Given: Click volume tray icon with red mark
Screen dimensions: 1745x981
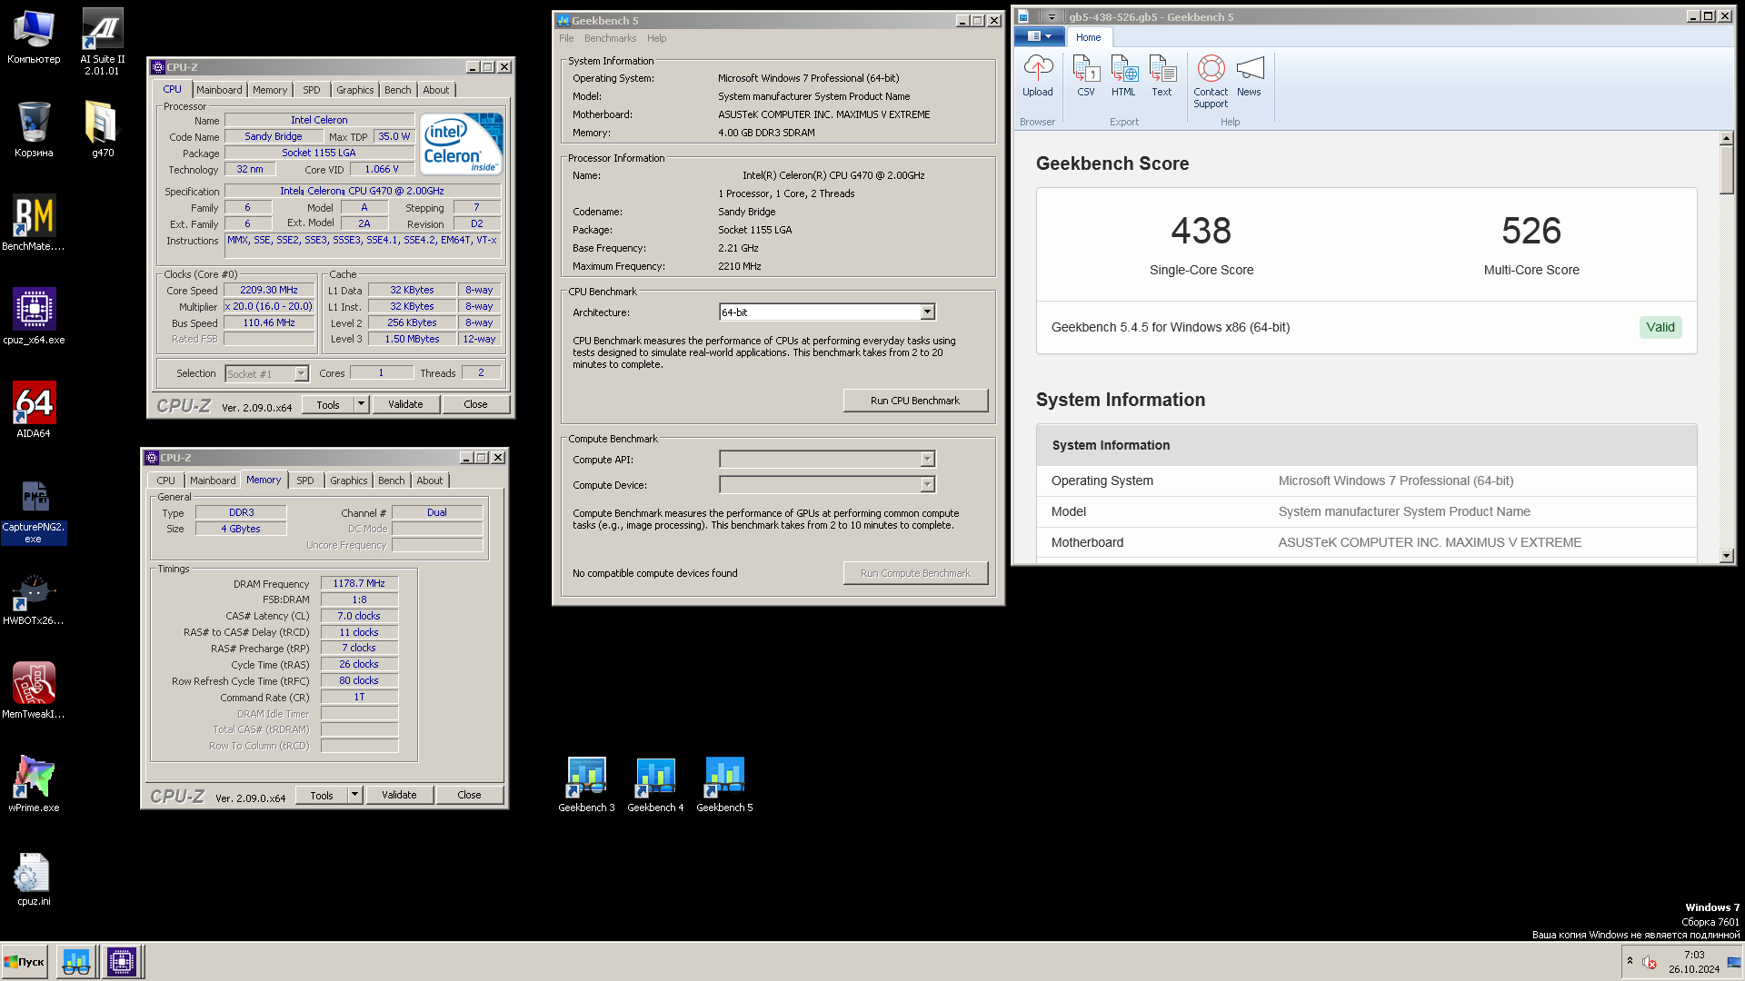Looking at the screenshot, I should pyautogui.click(x=1650, y=962).
